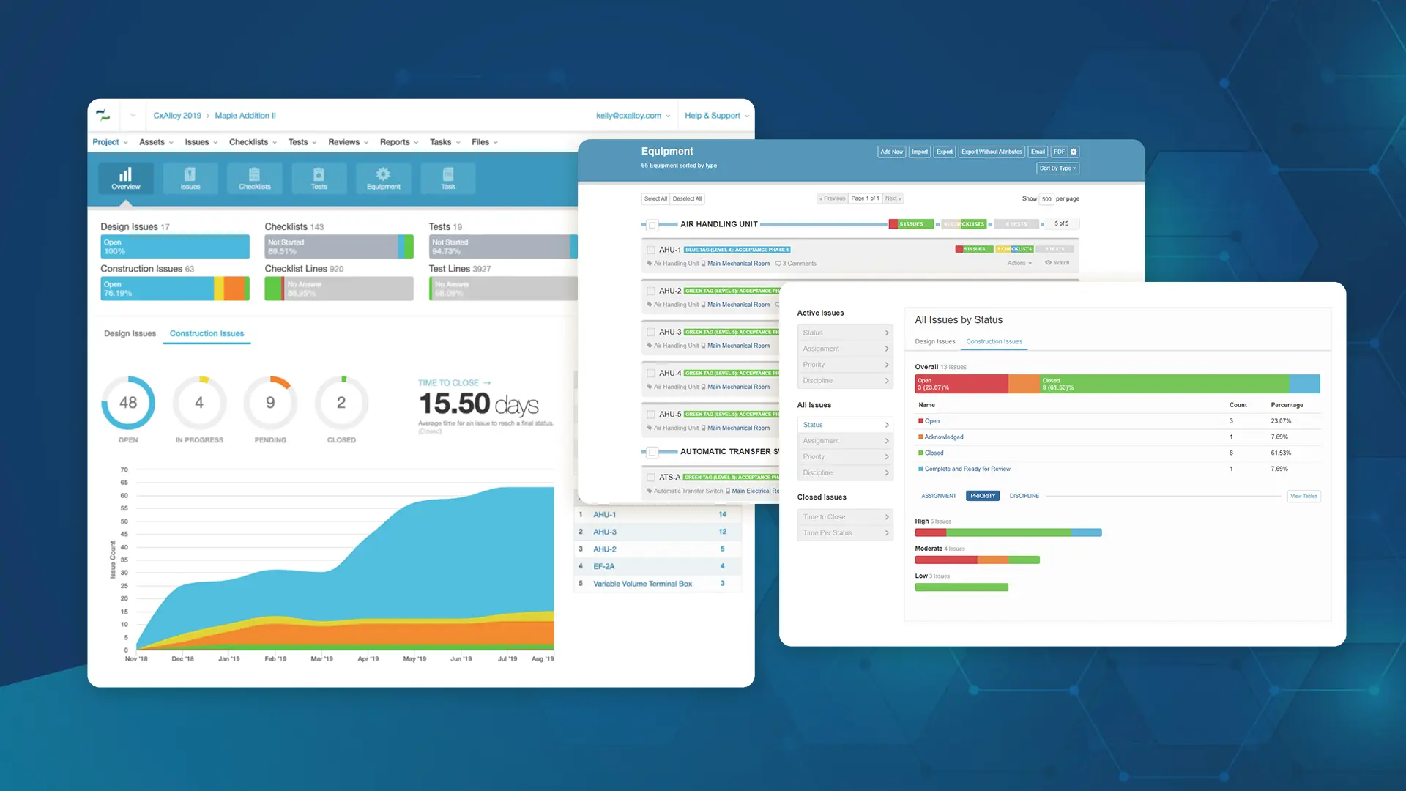
Task: Open the Sort By Type dropdown
Action: tap(1057, 168)
